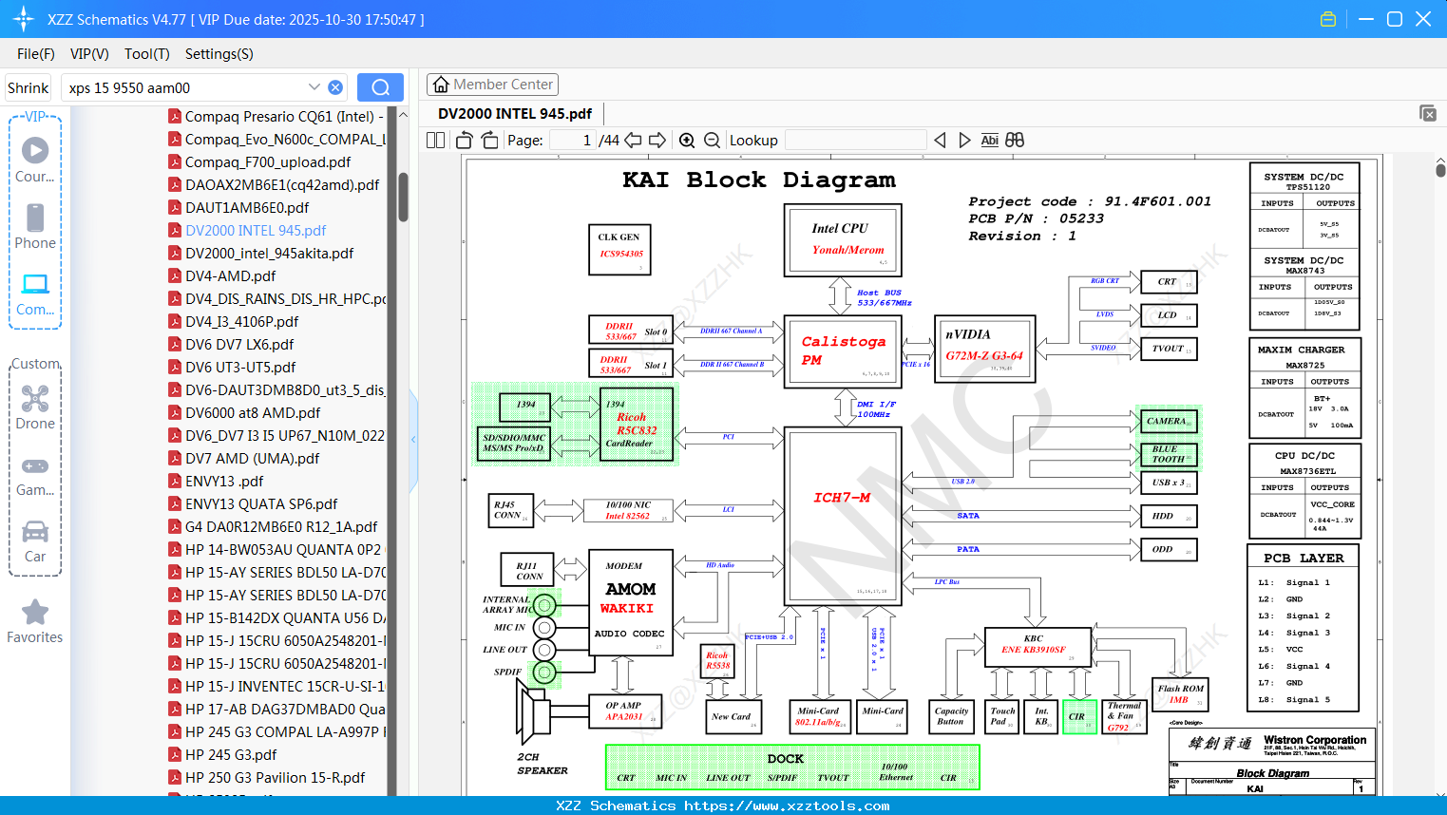
Task: Open DV6 UT3-UT5.pdf
Action: [233, 367]
